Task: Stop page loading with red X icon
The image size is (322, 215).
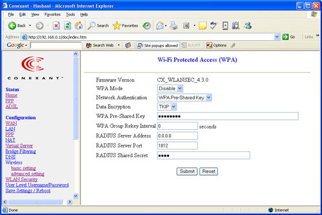Action: tap(56, 26)
